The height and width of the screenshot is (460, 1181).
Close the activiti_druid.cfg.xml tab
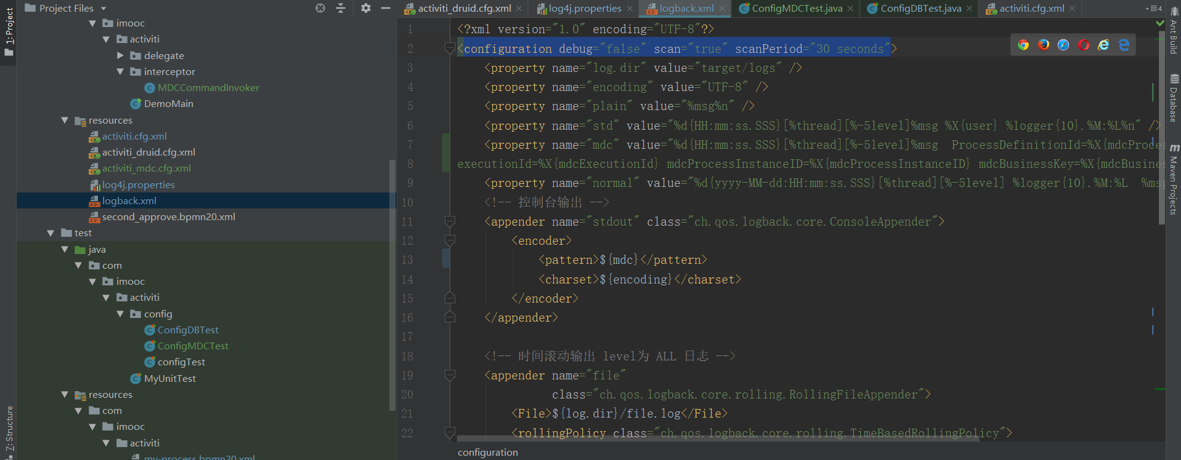point(519,9)
